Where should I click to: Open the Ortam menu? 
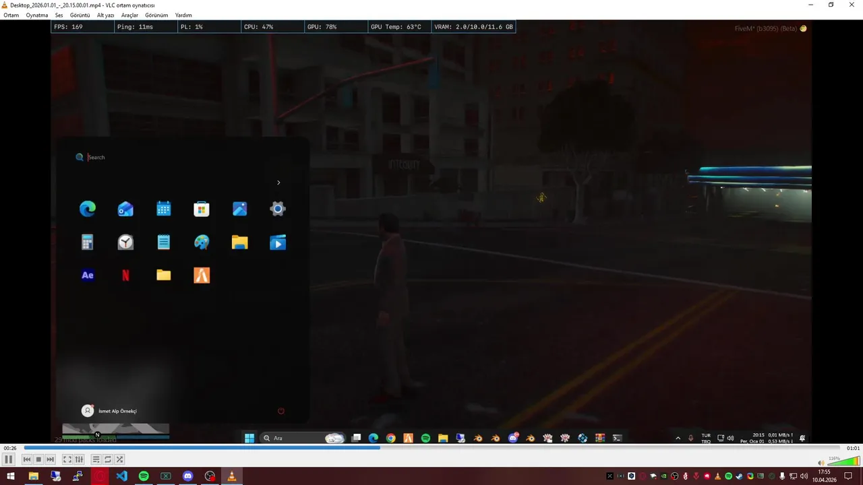point(11,15)
